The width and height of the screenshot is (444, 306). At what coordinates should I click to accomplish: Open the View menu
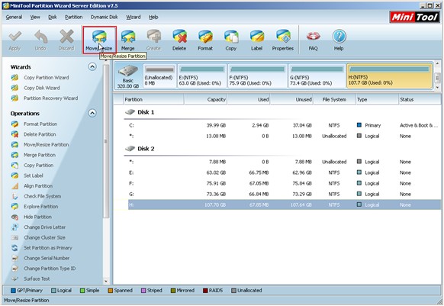(x=35, y=18)
